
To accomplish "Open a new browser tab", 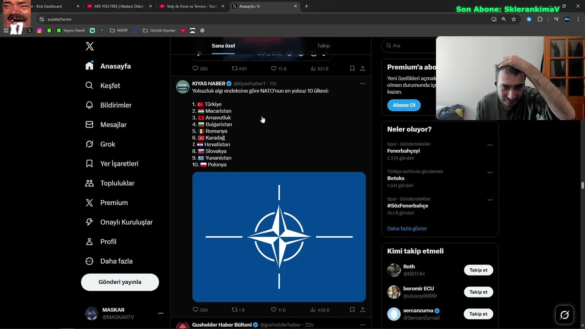I will [306, 6].
